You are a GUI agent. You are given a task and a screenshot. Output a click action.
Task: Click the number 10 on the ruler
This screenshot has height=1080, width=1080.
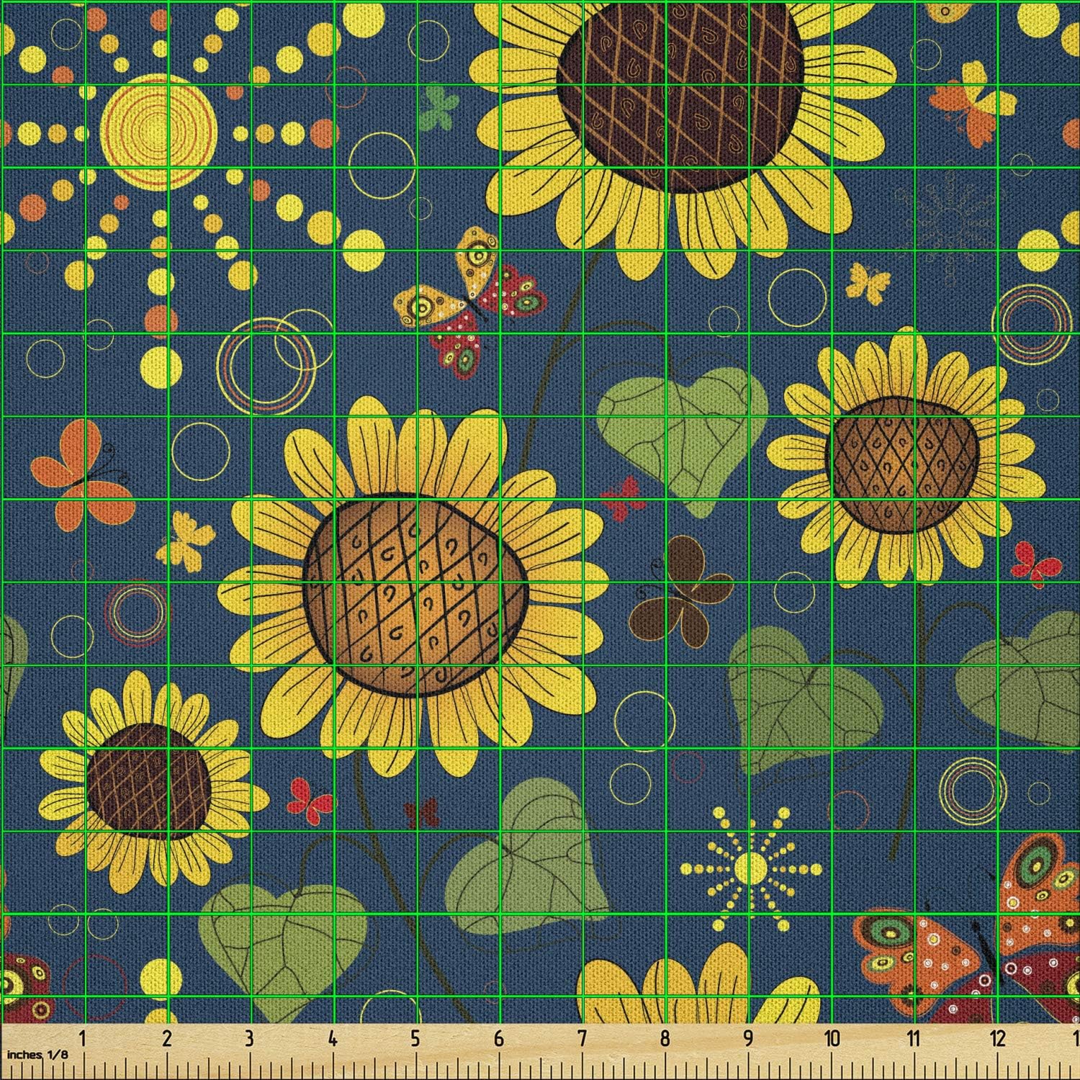click(832, 1039)
